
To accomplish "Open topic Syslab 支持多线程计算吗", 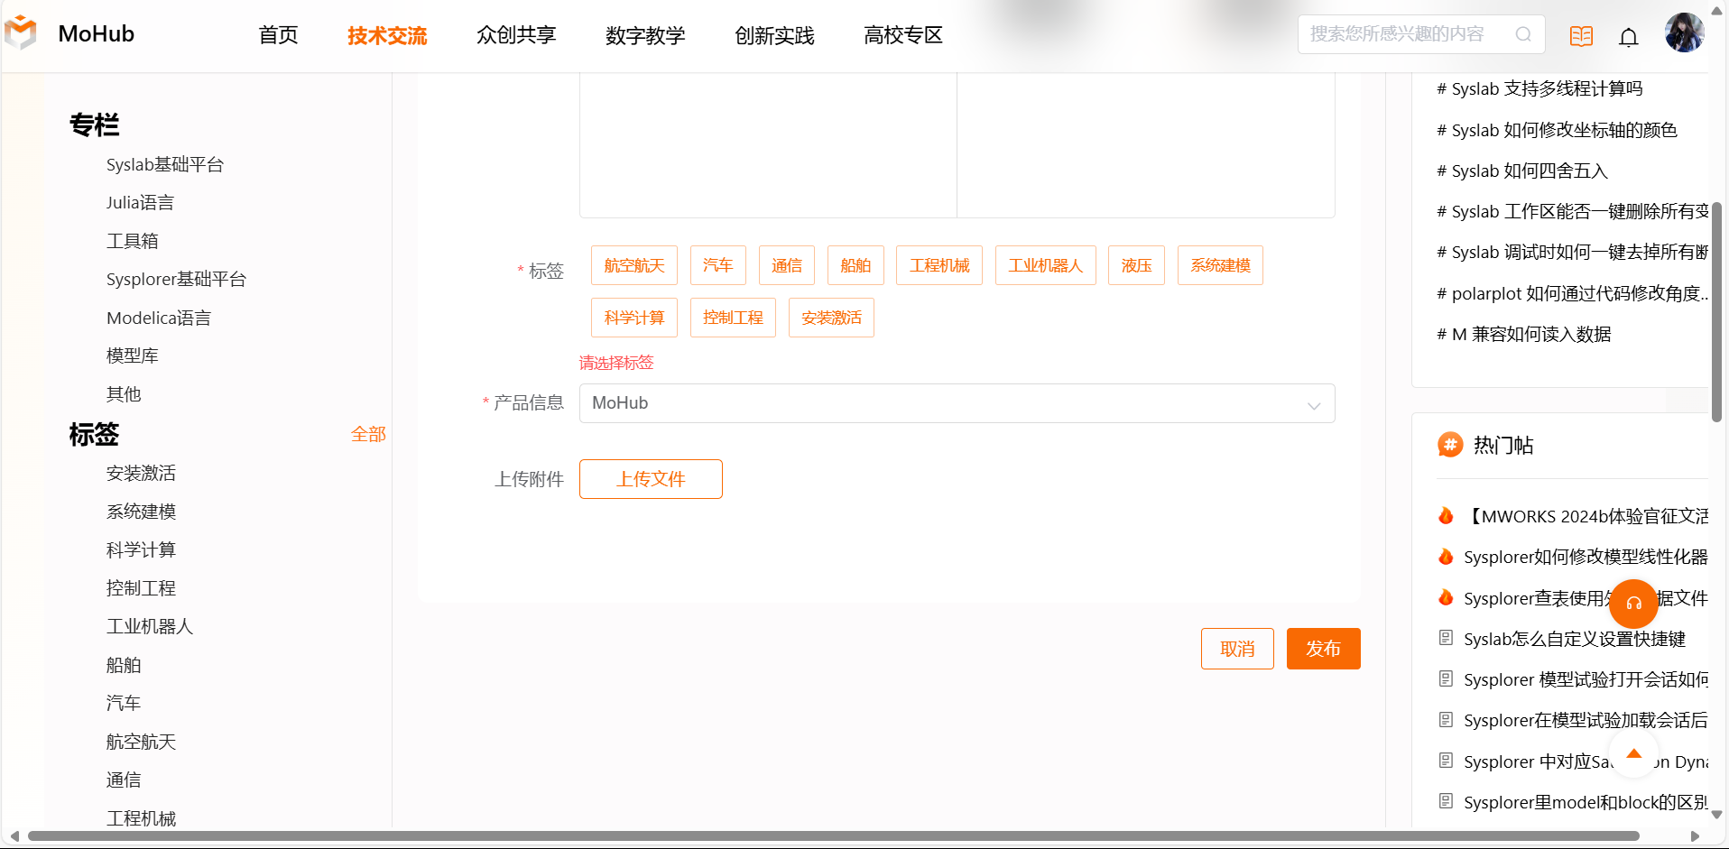I will 1539,88.
